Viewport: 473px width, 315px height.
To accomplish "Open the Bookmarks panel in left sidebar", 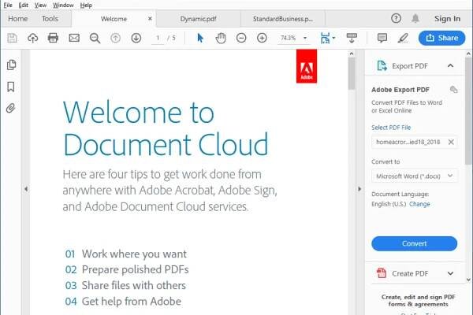I will tap(11, 87).
